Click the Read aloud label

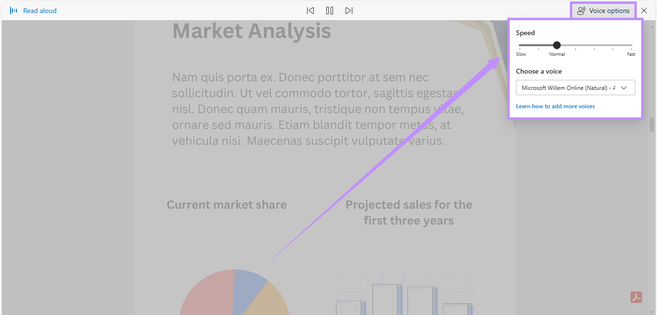[40, 11]
